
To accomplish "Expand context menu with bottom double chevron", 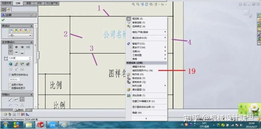I will [146, 119].
